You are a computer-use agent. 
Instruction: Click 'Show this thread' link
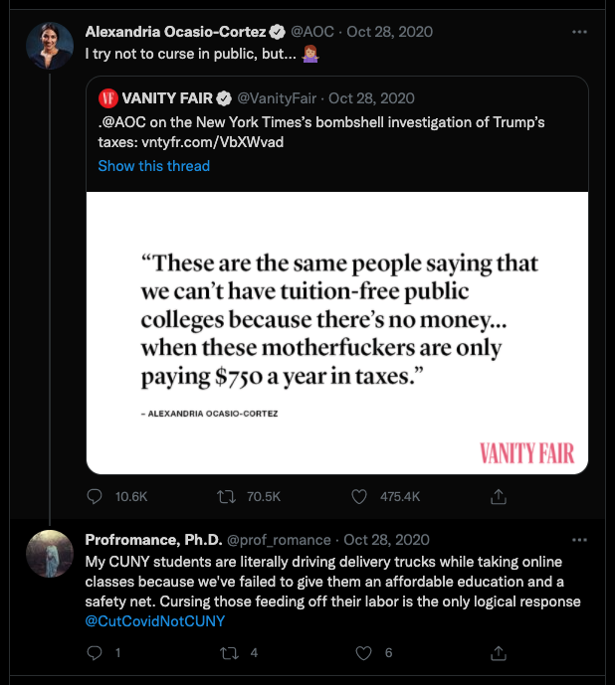coord(154,166)
